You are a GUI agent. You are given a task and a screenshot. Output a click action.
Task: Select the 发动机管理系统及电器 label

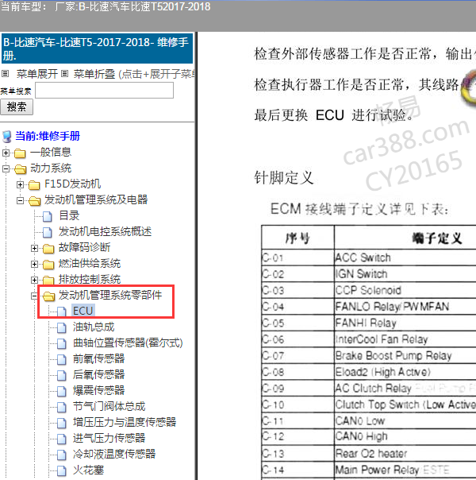coord(96,200)
